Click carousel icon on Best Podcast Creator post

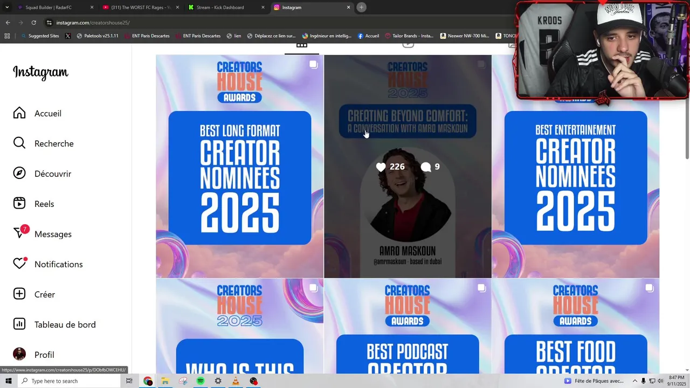[x=481, y=288]
